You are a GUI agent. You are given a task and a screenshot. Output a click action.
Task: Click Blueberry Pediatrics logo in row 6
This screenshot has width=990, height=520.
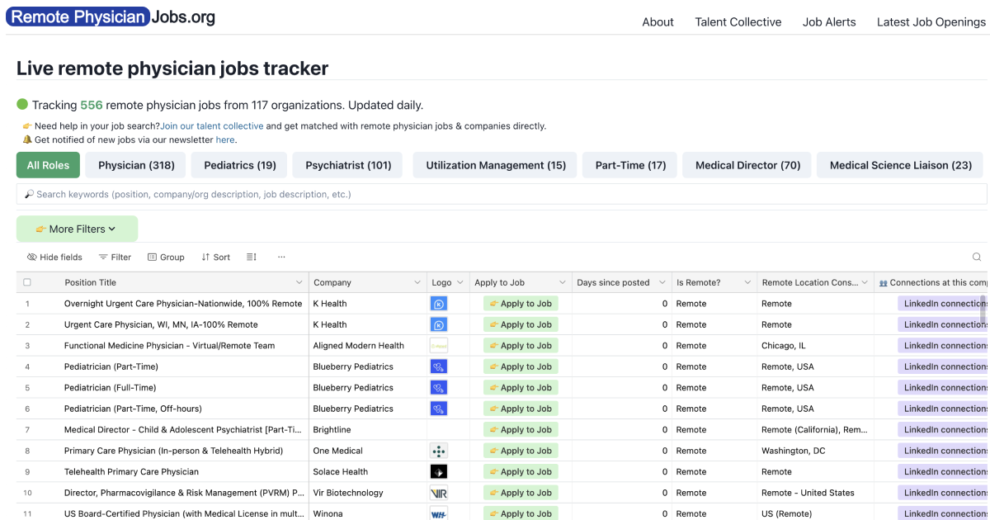[439, 409]
